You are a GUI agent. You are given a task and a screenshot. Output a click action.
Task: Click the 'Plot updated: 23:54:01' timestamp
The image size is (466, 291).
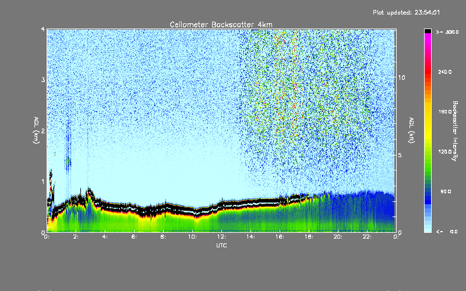tap(406, 12)
